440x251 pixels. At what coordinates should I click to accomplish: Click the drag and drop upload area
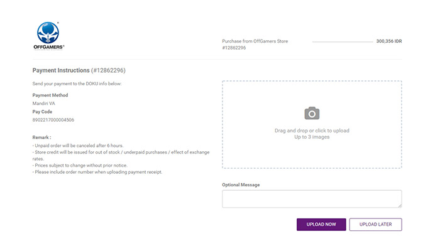312,125
